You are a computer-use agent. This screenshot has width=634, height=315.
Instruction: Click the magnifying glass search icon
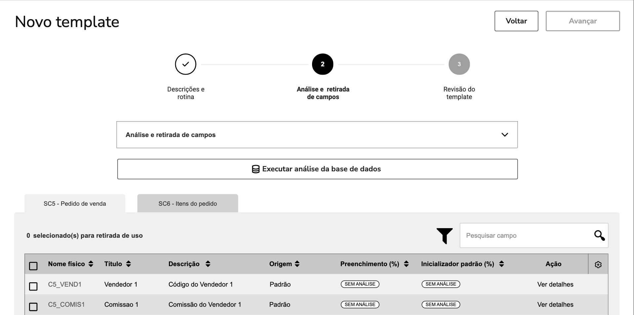[599, 235]
